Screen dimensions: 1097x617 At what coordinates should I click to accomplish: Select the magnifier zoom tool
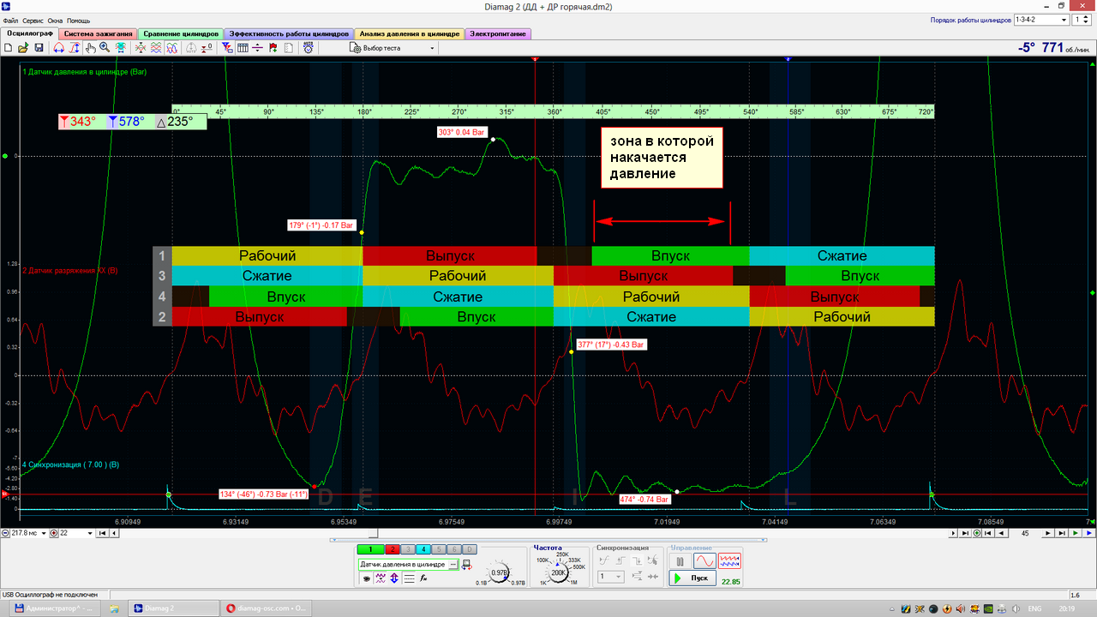(x=104, y=48)
